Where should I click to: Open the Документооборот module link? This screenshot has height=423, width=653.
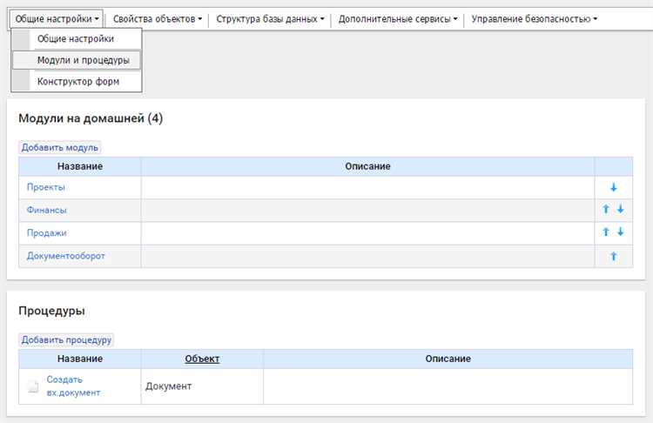tap(66, 256)
